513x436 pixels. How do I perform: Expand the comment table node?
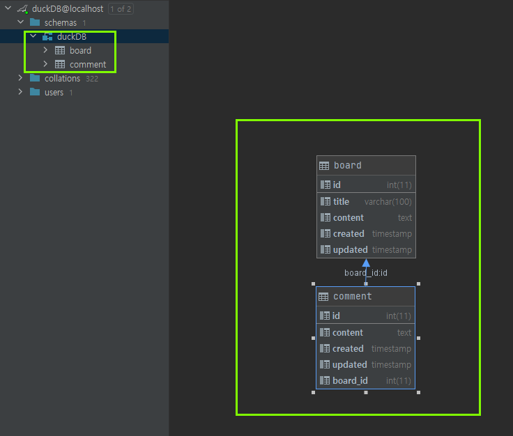pyautogui.click(x=45, y=64)
